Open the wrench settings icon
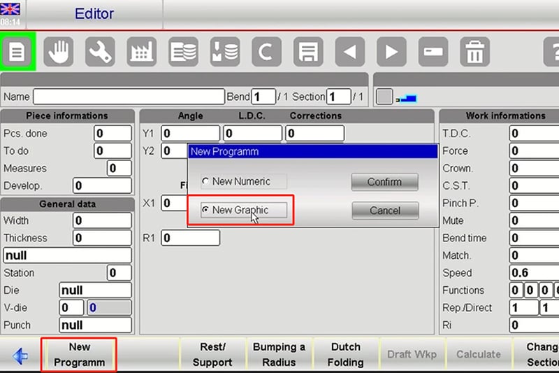 (x=100, y=52)
